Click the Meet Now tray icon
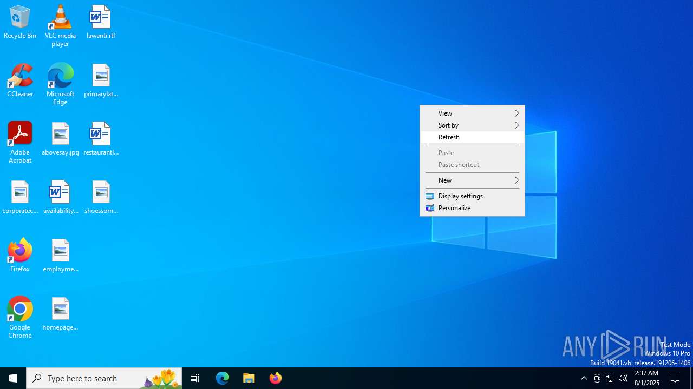The image size is (693, 389). click(597, 378)
